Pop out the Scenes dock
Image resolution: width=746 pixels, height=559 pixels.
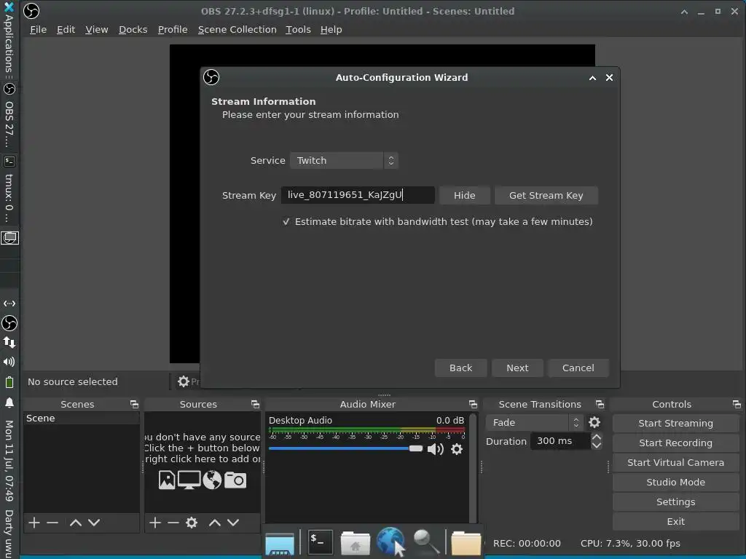[x=135, y=404]
